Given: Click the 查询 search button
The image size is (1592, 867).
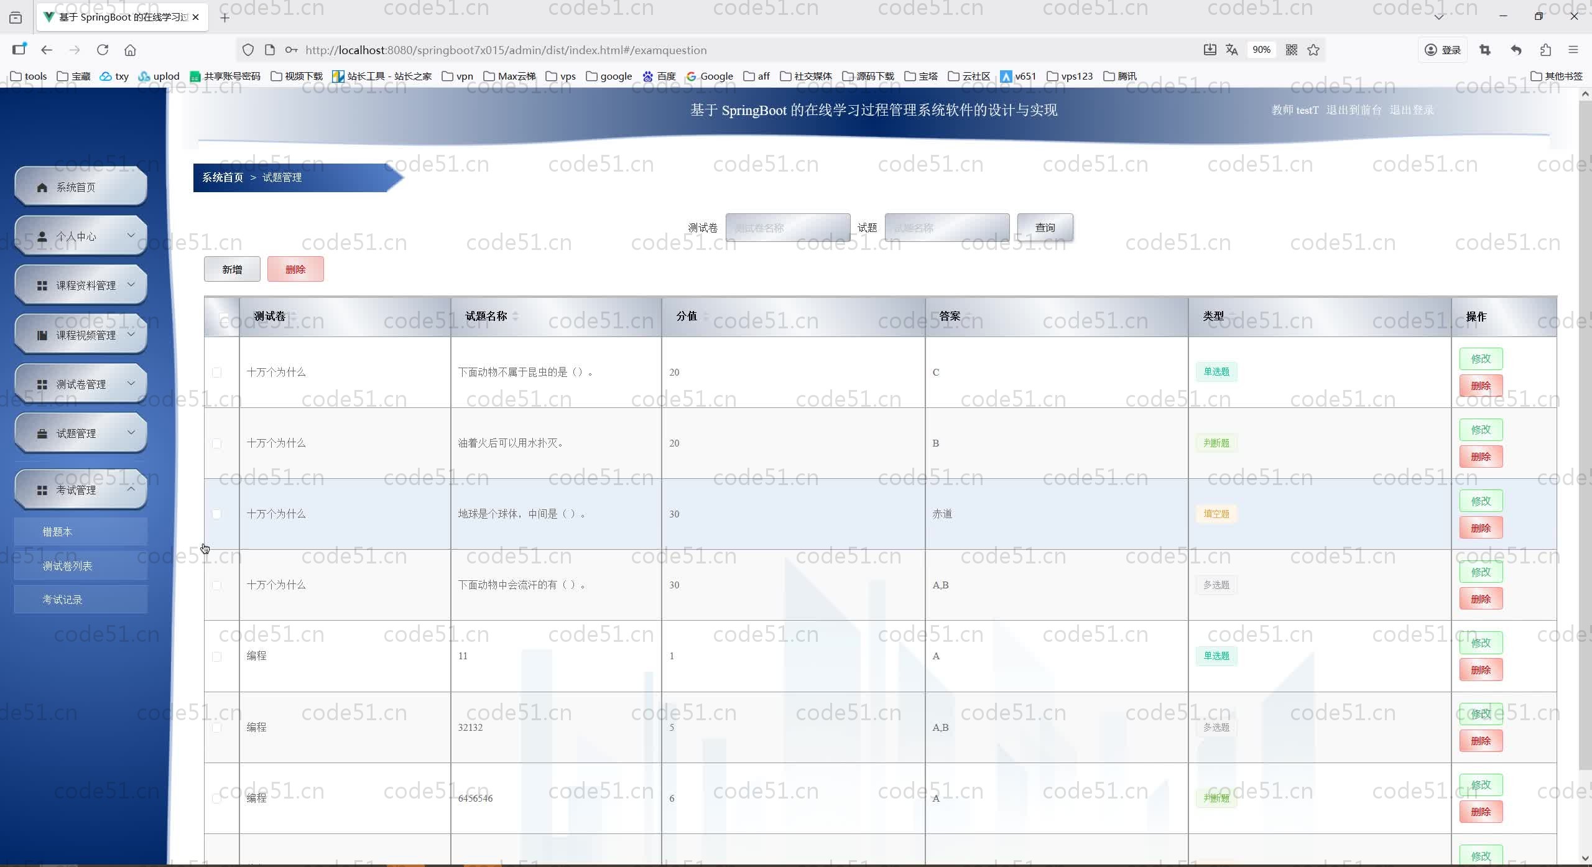Looking at the screenshot, I should click(1045, 228).
